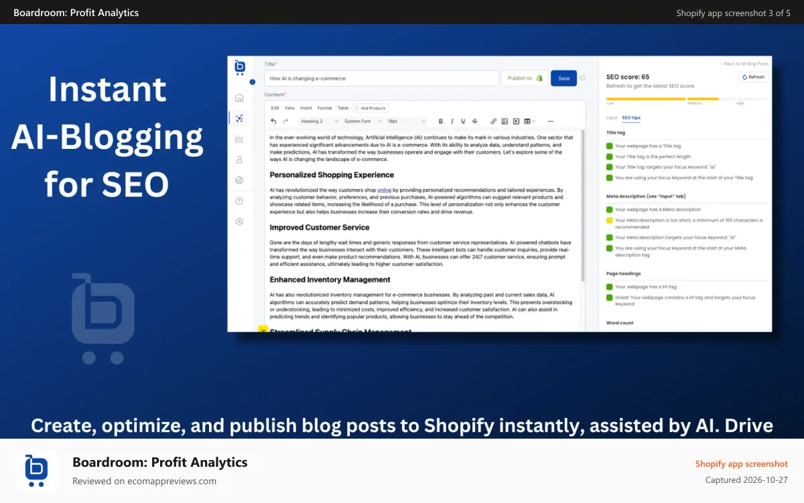Click the Publish to Shopify button

click(525, 78)
